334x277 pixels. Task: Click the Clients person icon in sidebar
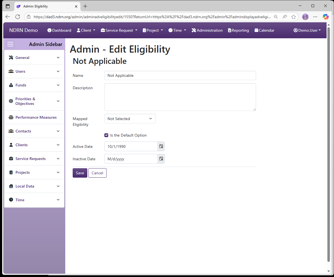[11, 145]
